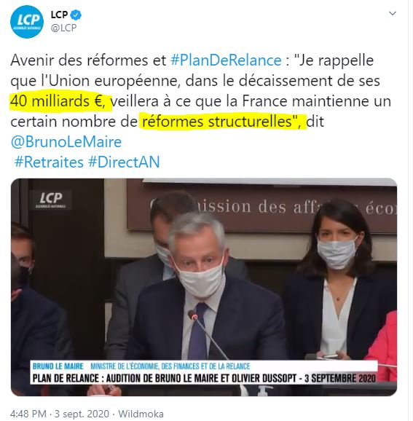Click the blue verified badge next to LCP

[76, 15]
